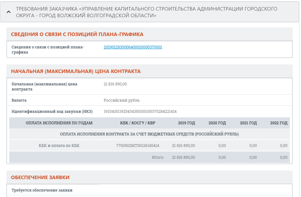Click column header "ОПЛАТА ИСПОЛНЕНИЯ ПО ГОДАМ"
This screenshot has width=301, height=197.
[59, 123]
